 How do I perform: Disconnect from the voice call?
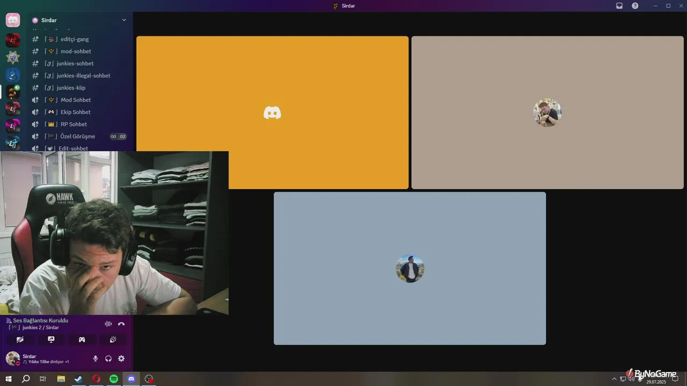(x=121, y=324)
